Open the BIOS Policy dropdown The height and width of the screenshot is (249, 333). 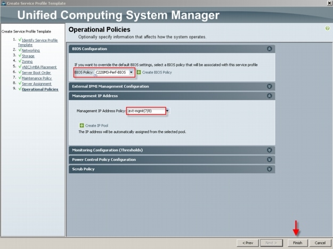point(131,72)
